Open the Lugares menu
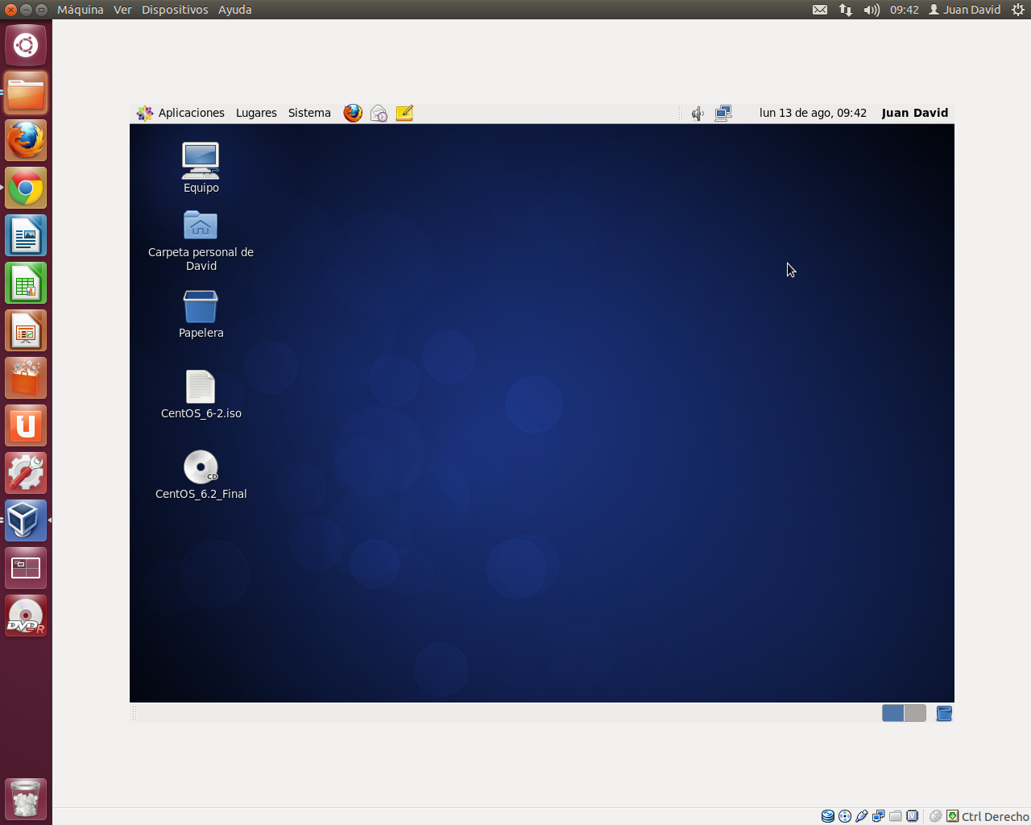 (256, 113)
